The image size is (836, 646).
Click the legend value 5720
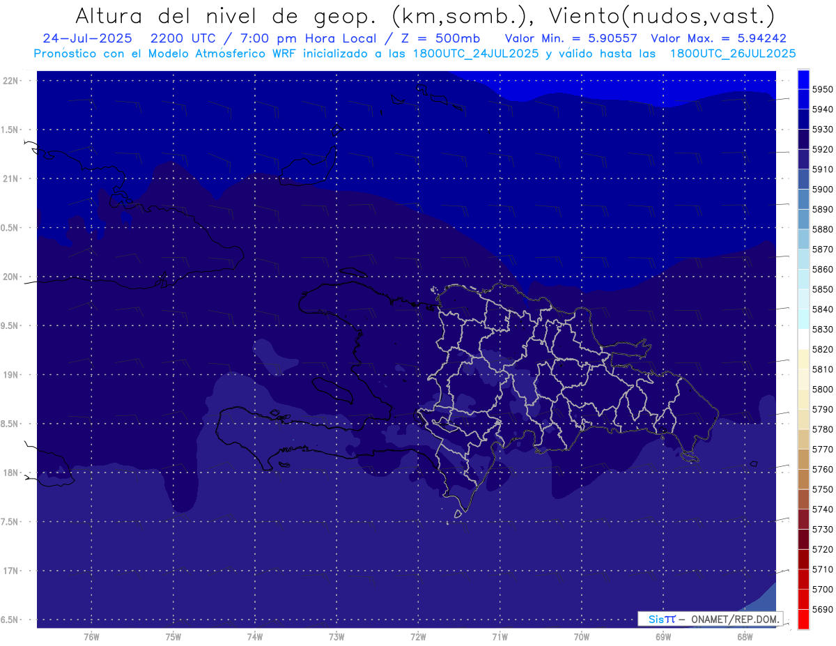click(x=823, y=550)
